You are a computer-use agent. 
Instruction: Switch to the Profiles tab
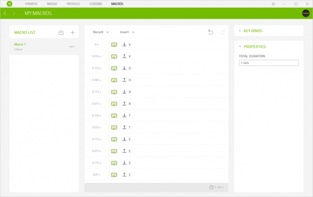(73, 4)
